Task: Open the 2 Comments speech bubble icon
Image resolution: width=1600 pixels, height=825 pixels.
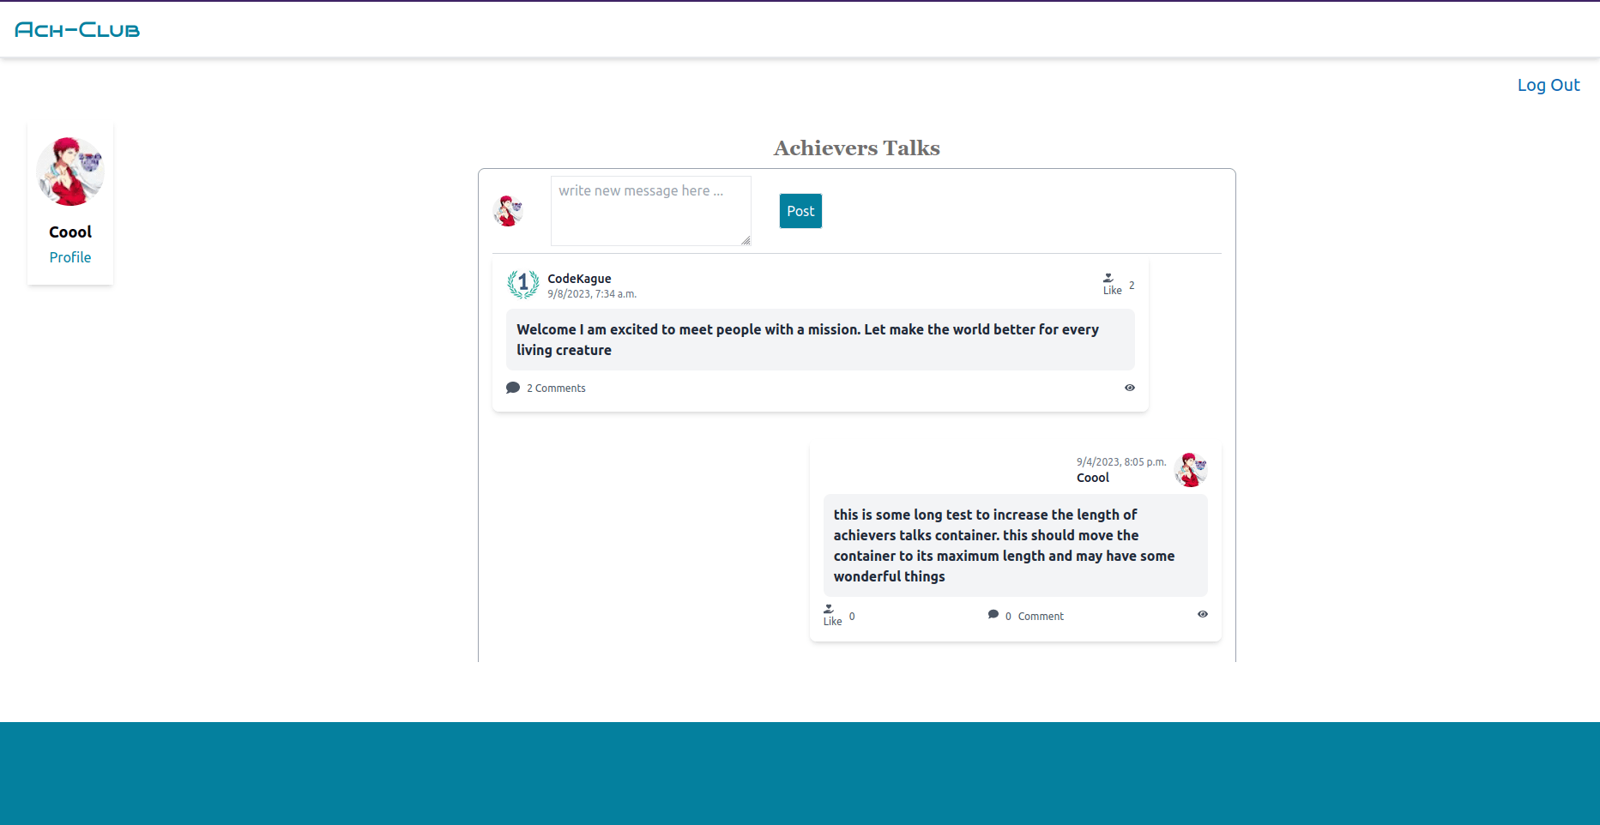Action: [x=513, y=388]
